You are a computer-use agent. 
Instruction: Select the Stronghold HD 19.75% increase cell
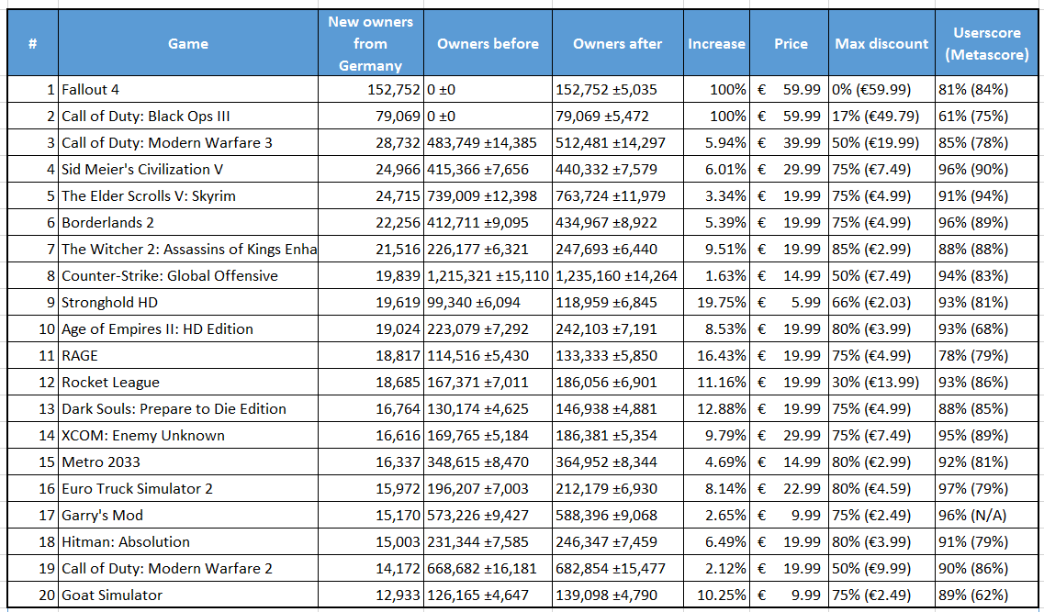(x=716, y=302)
